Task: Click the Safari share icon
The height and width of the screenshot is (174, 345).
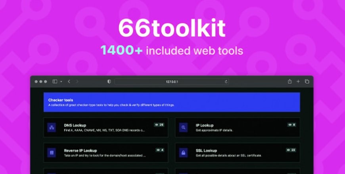Action: coord(289,81)
